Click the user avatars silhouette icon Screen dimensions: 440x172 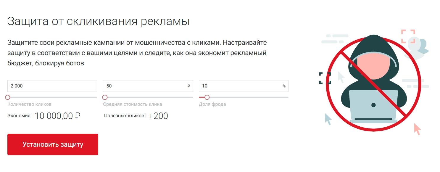[x=417, y=46]
